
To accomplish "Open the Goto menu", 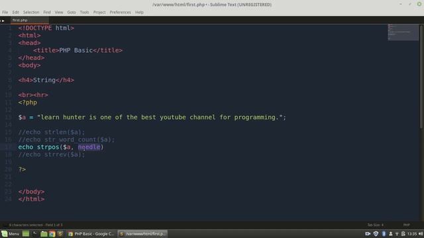I will [x=72, y=12].
